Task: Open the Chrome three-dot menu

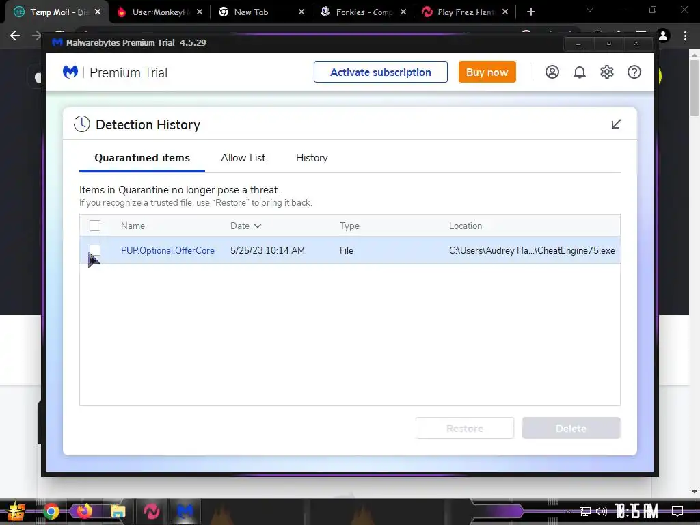Action: click(x=685, y=36)
